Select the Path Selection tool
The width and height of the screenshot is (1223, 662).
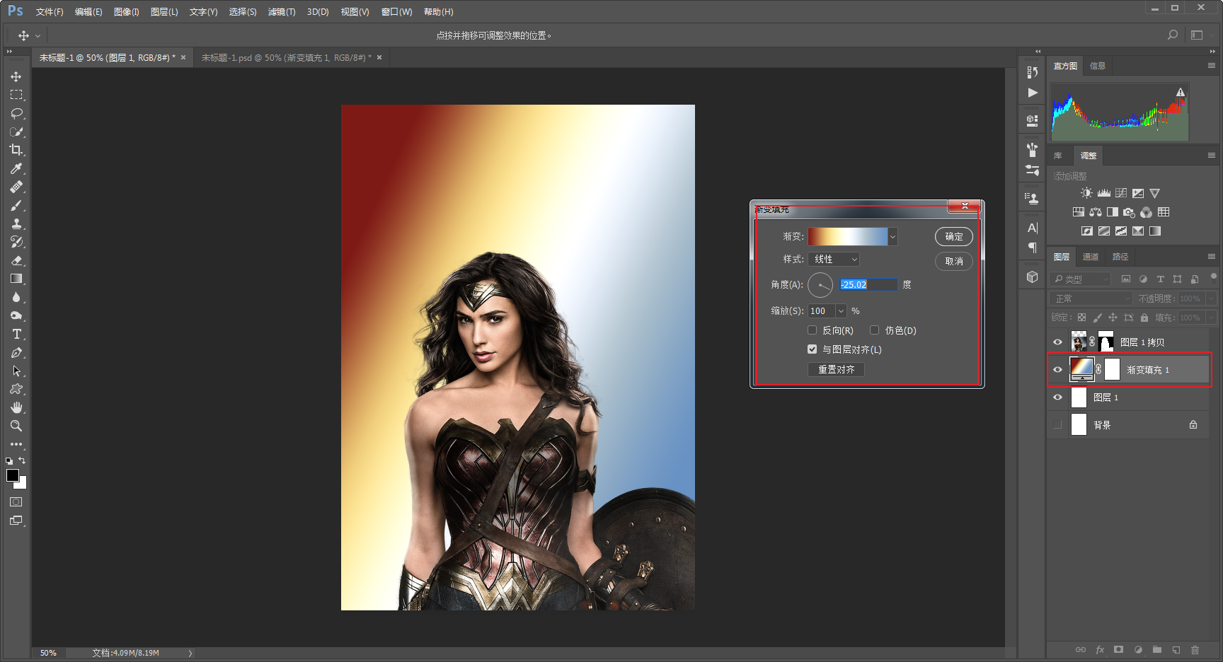coord(16,371)
